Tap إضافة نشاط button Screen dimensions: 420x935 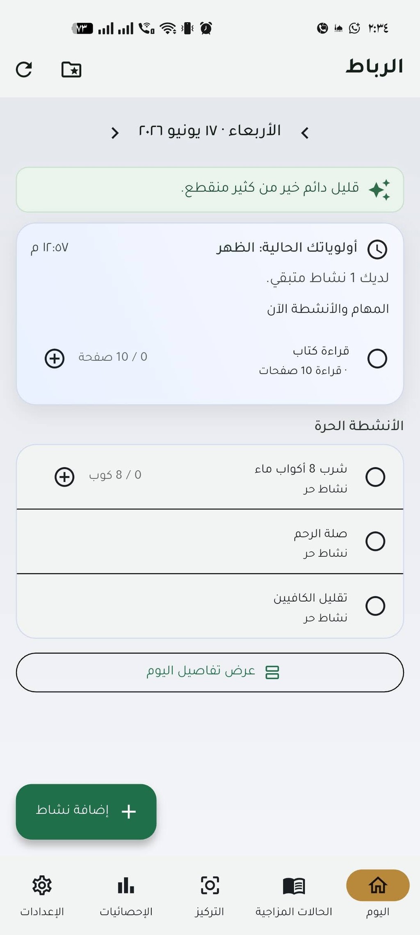[86, 811]
